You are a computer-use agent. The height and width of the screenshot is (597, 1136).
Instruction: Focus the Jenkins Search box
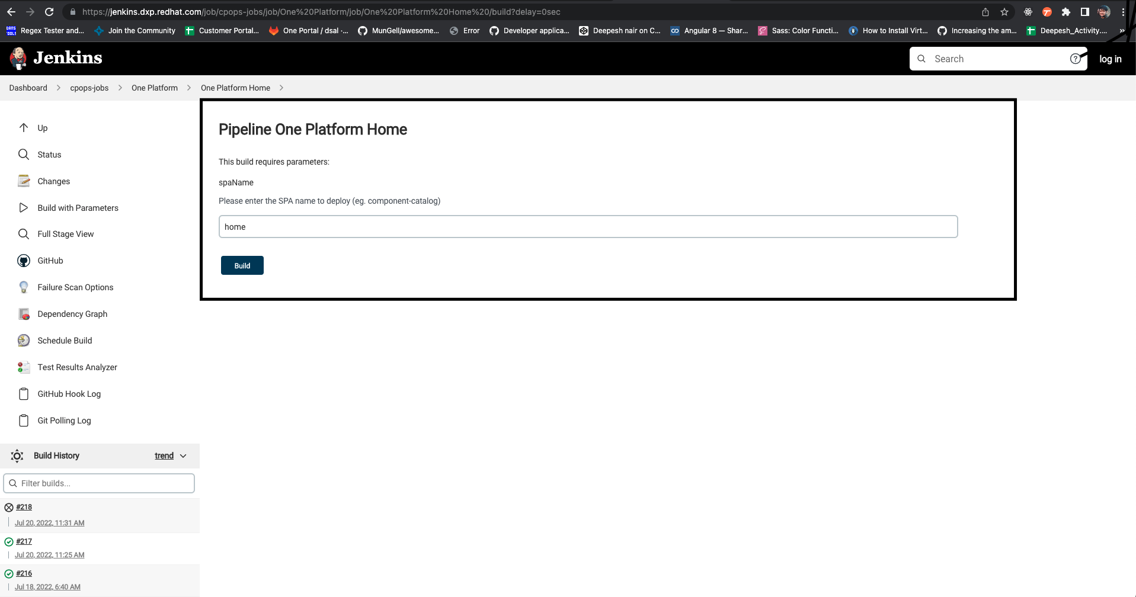[999, 59]
